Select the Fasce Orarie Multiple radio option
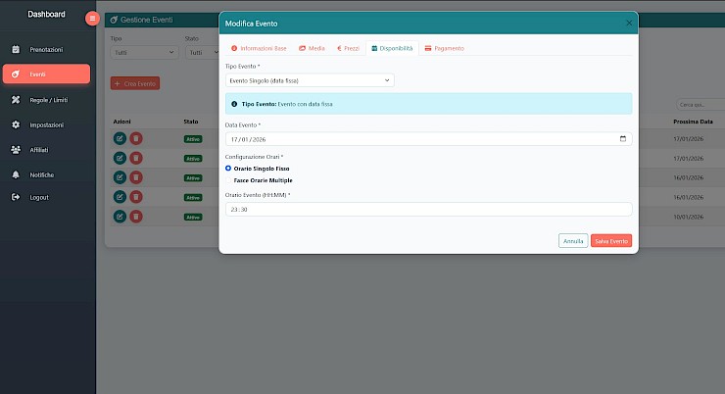The width and height of the screenshot is (725, 394). [x=228, y=180]
